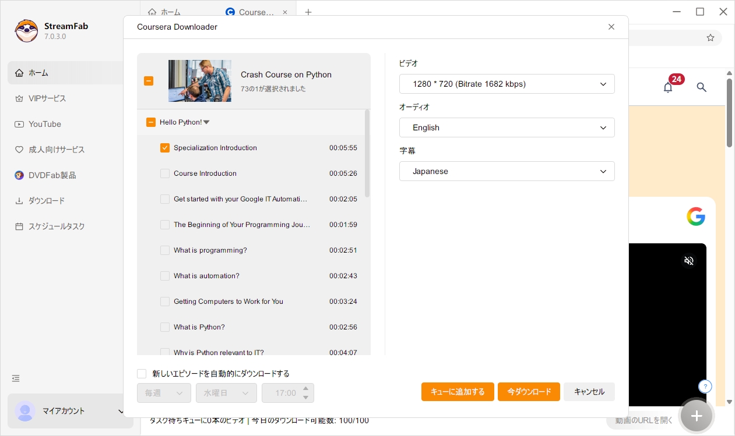Viewport: 735px width, 436px height.
Task: Check the What is Python? checkbox
Action: (x=165, y=327)
